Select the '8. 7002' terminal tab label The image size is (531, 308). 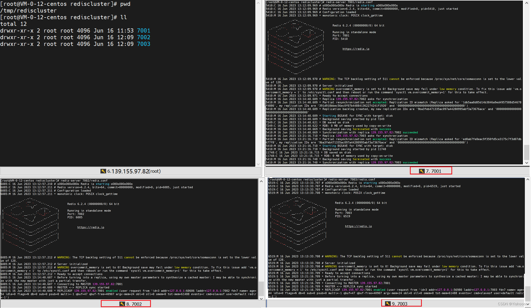[134, 304]
